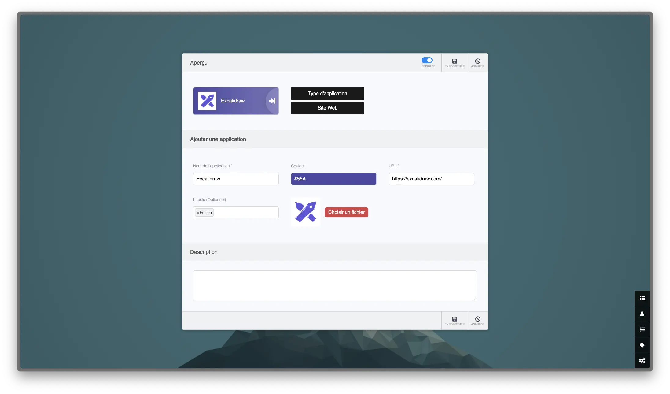Image resolution: width=670 pixels, height=394 pixels.
Task: Click the bottom Enregistrer save icon
Action: [x=455, y=319]
